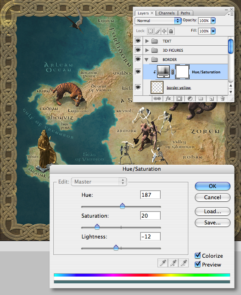Select the Hue/Saturation layer name
This screenshot has height=295, width=241.
206,72
